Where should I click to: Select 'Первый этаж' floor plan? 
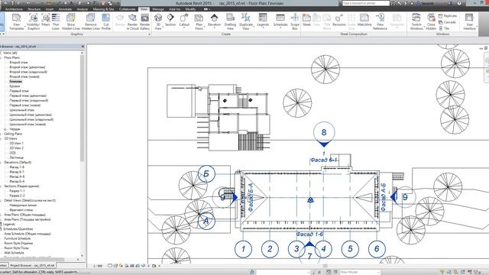[x=19, y=91]
